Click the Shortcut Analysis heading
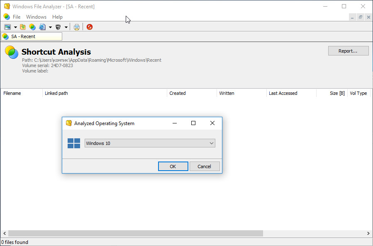This screenshot has height=246, width=373. pyautogui.click(x=56, y=52)
